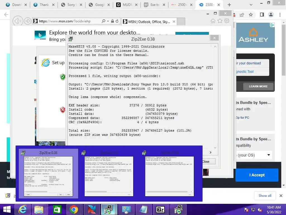Switch to the 'Down' Chrome tab
This screenshot has height=215, width=286.
pyautogui.click(x=16, y=5)
